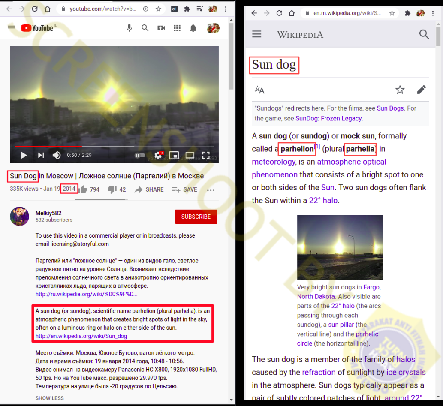Edit the Sun dog article
Viewport: 443px width, 406px height.
coord(421,90)
